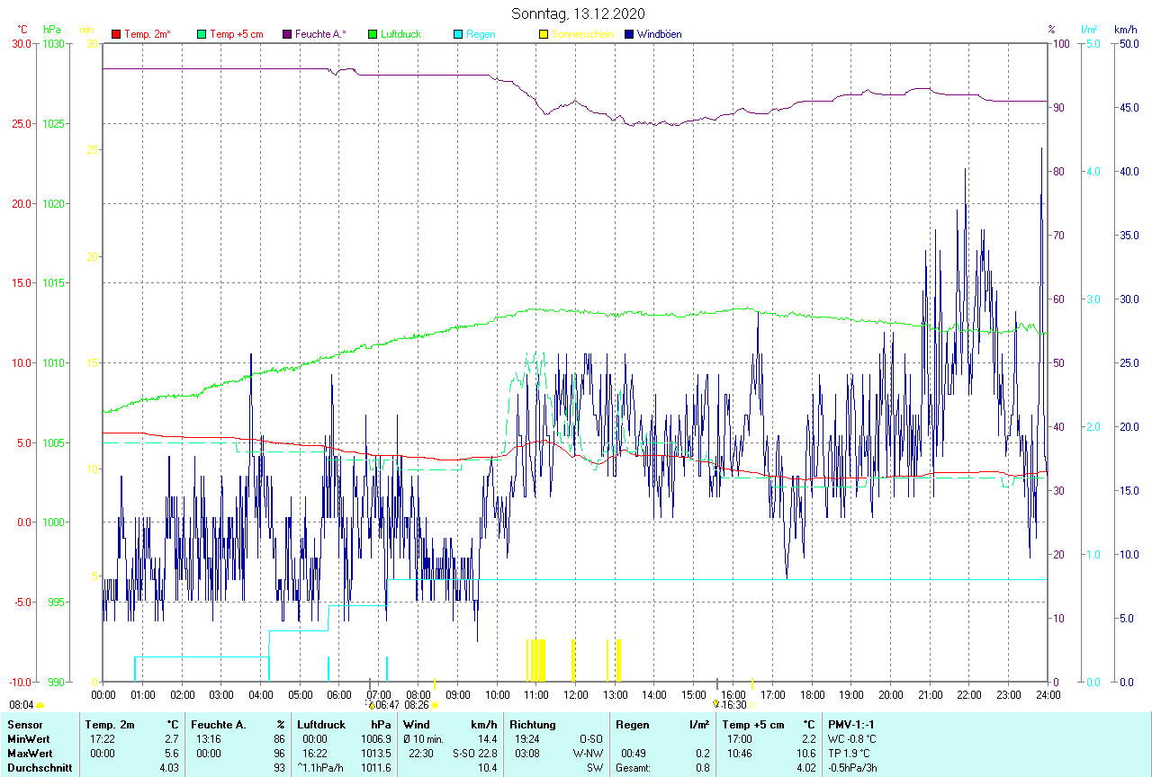Click the dark blue Windböen legend swatch
This screenshot has width=1152, height=777.
[628, 34]
